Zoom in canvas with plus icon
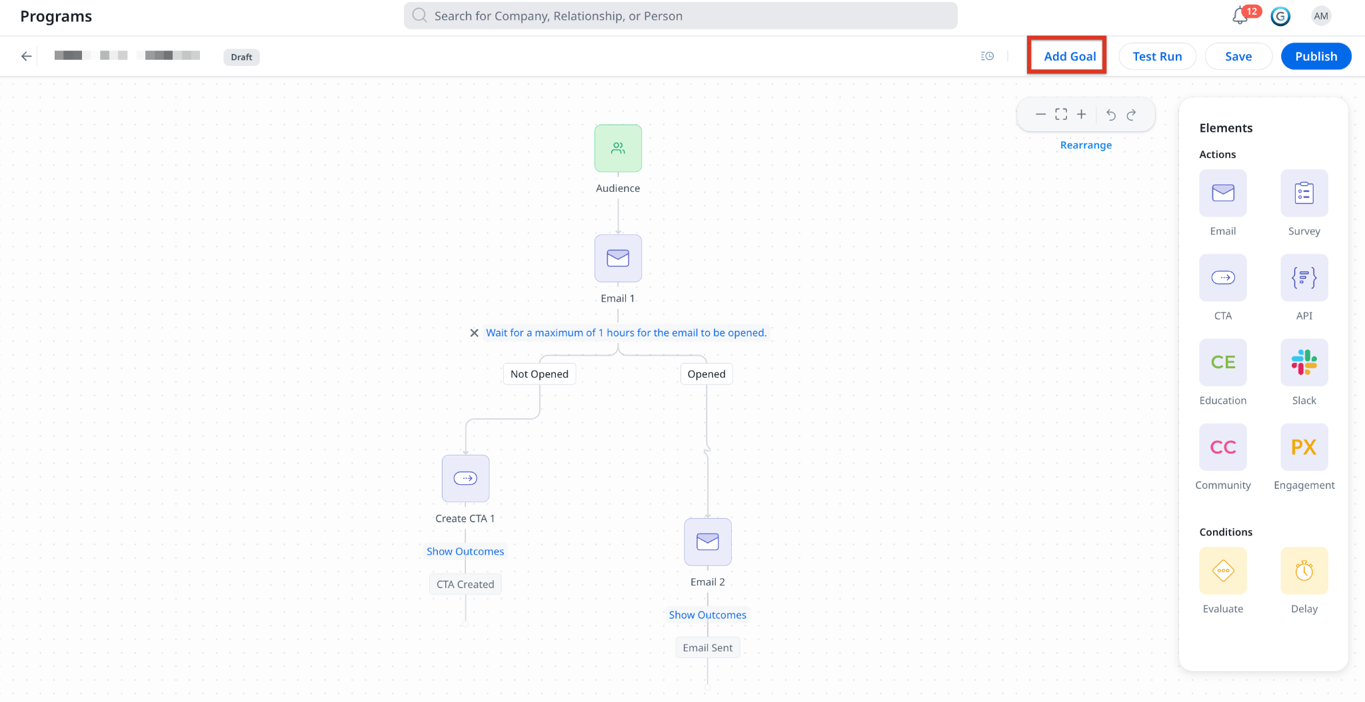 pyautogui.click(x=1082, y=115)
